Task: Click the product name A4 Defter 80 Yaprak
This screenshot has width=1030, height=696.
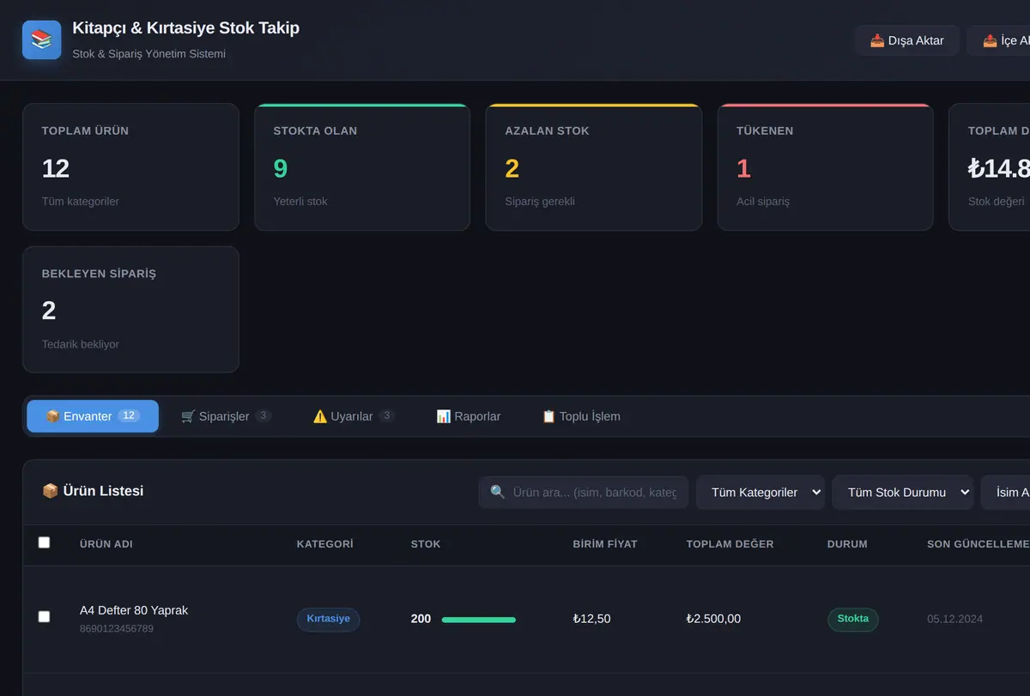Action: 134,610
